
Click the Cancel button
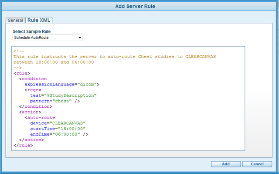point(257,164)
